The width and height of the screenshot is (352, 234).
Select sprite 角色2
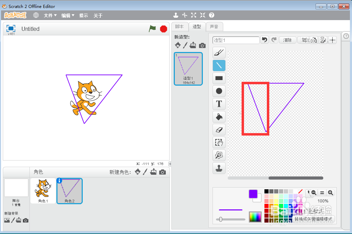tap(70, 191)
